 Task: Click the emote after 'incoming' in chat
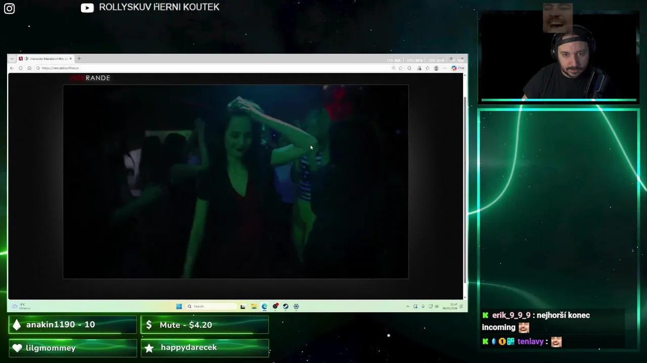[x=524, y=328]
